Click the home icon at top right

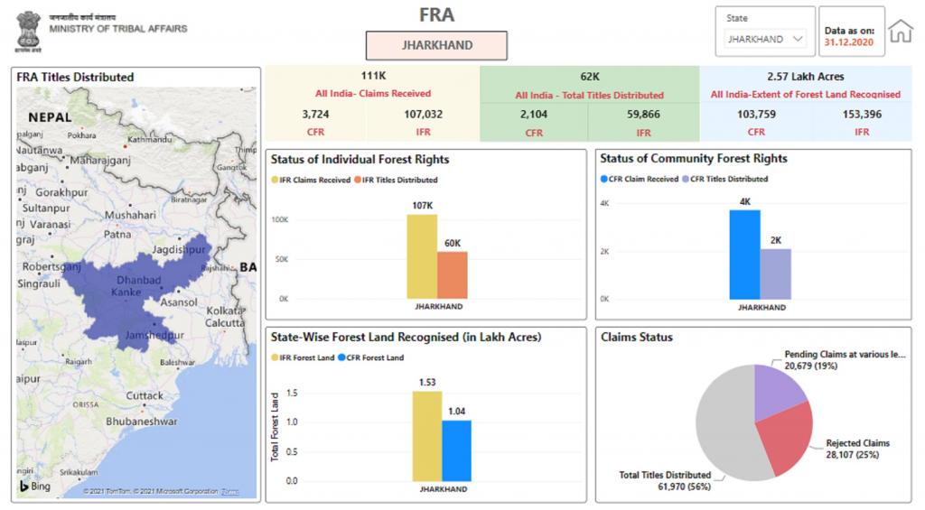901,32
